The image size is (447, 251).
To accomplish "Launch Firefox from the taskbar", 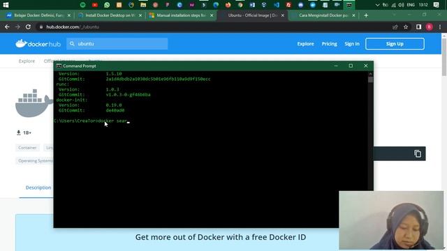I will click(228, 5).
